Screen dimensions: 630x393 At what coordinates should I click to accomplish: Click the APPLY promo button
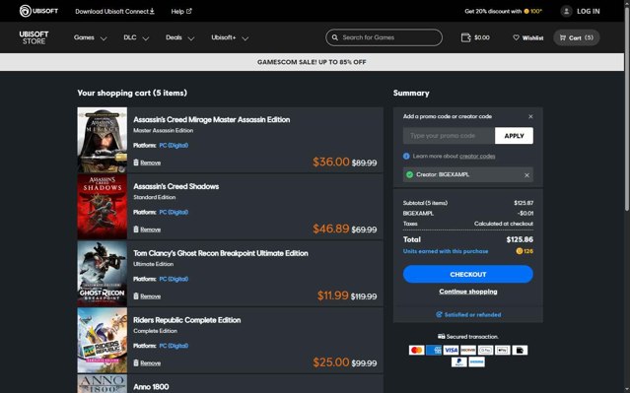[514, 136]
